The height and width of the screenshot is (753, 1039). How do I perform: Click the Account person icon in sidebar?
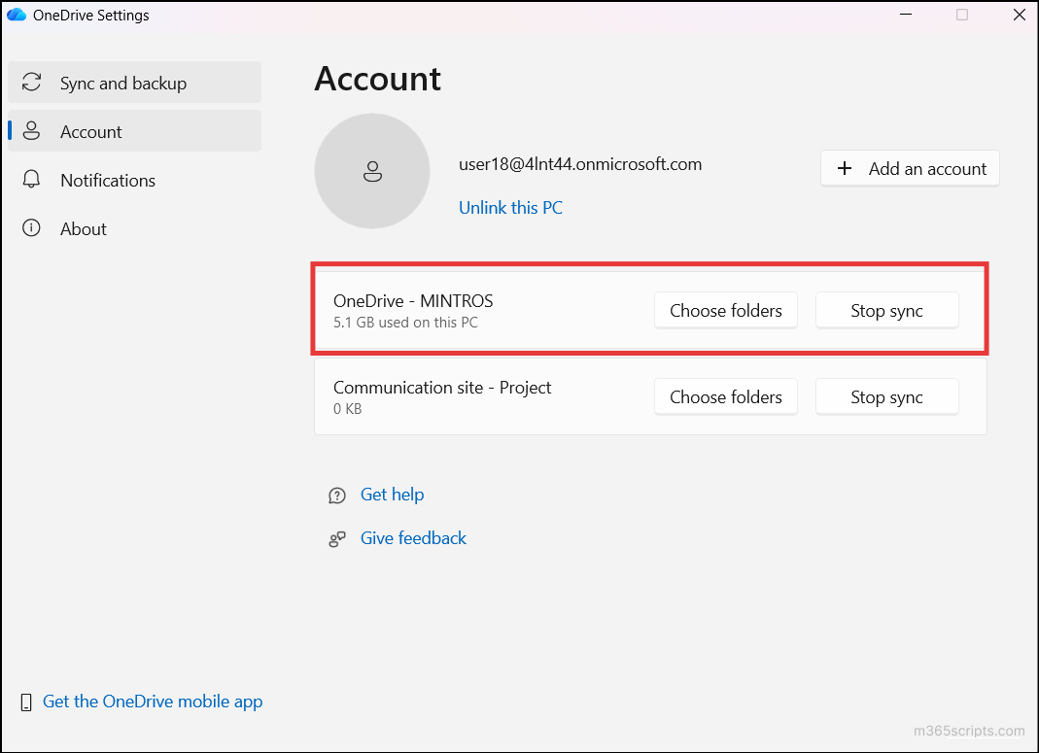pyautogui.click(x=32, y=130)
